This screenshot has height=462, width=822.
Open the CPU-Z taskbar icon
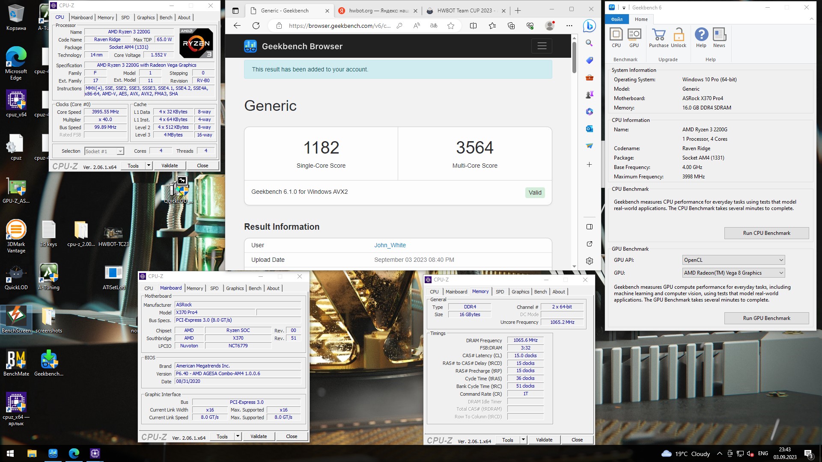95,453
